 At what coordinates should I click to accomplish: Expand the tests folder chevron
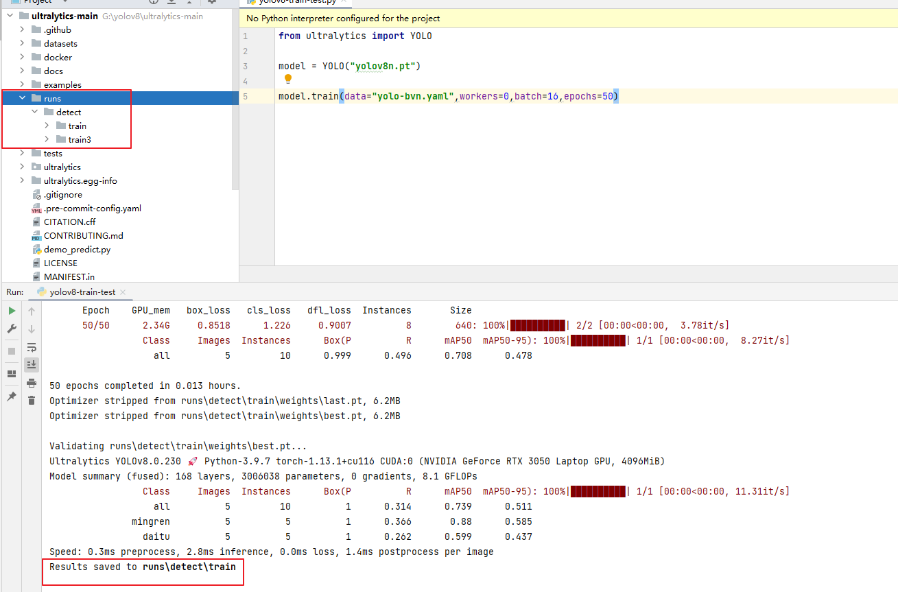(x=22, y=153)
